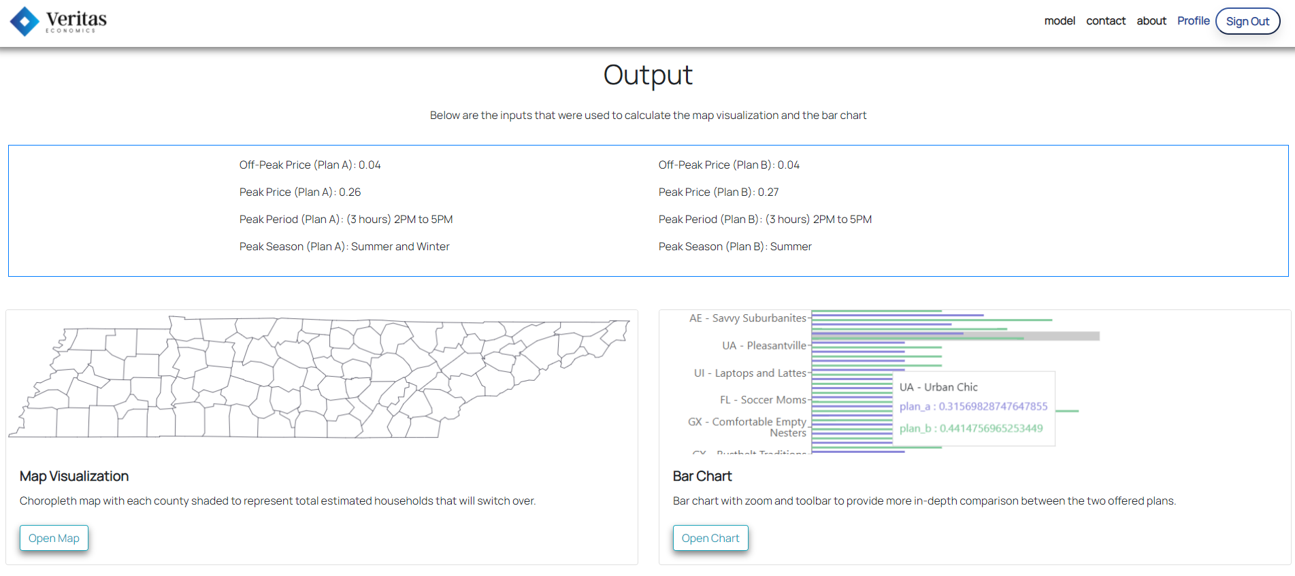Viewport: 1295px width, 576px height.
Task: Select Peak Season (Plan A): Summer and Winter
Action: coord(344,246)
